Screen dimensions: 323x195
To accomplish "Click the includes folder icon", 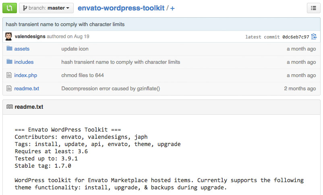I will 9,61.
